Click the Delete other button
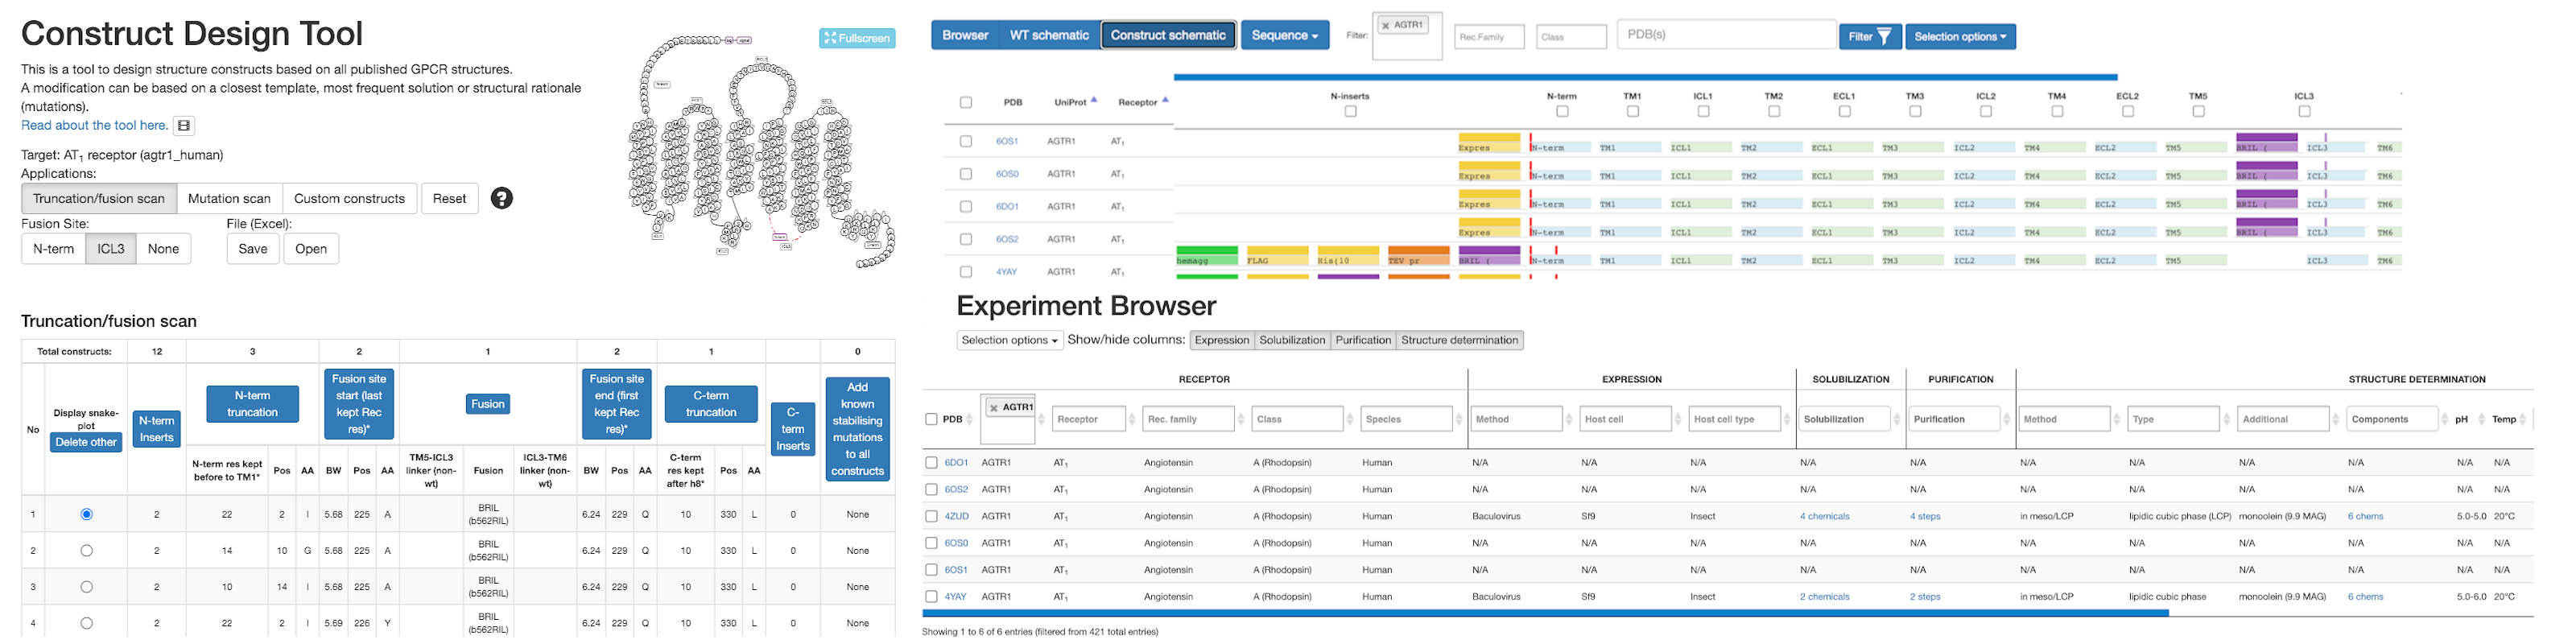This screenshot has height=644, width=2576. click(x=86, y=443)
